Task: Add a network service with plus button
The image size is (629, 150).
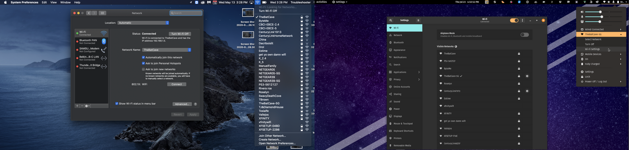Action: click(77, 106)
